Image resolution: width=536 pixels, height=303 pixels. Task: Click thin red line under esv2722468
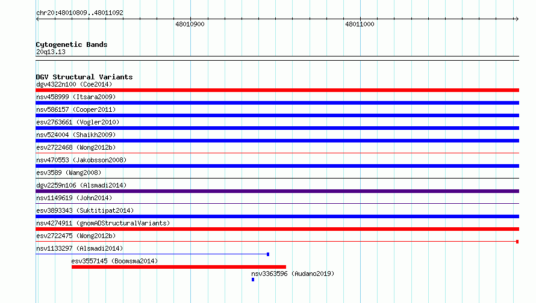[x=277, y=153]
